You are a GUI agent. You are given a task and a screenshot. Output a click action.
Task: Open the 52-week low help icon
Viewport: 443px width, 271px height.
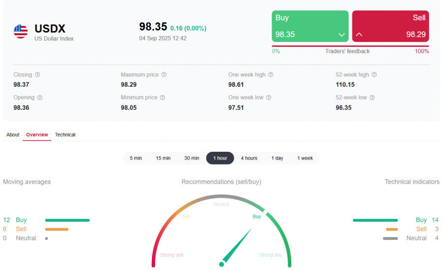pos(372,98)
